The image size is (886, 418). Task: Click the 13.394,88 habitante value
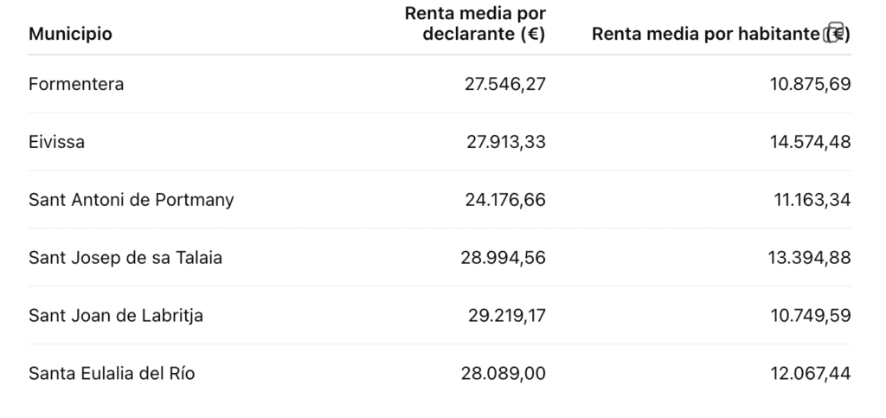point(811,258)
